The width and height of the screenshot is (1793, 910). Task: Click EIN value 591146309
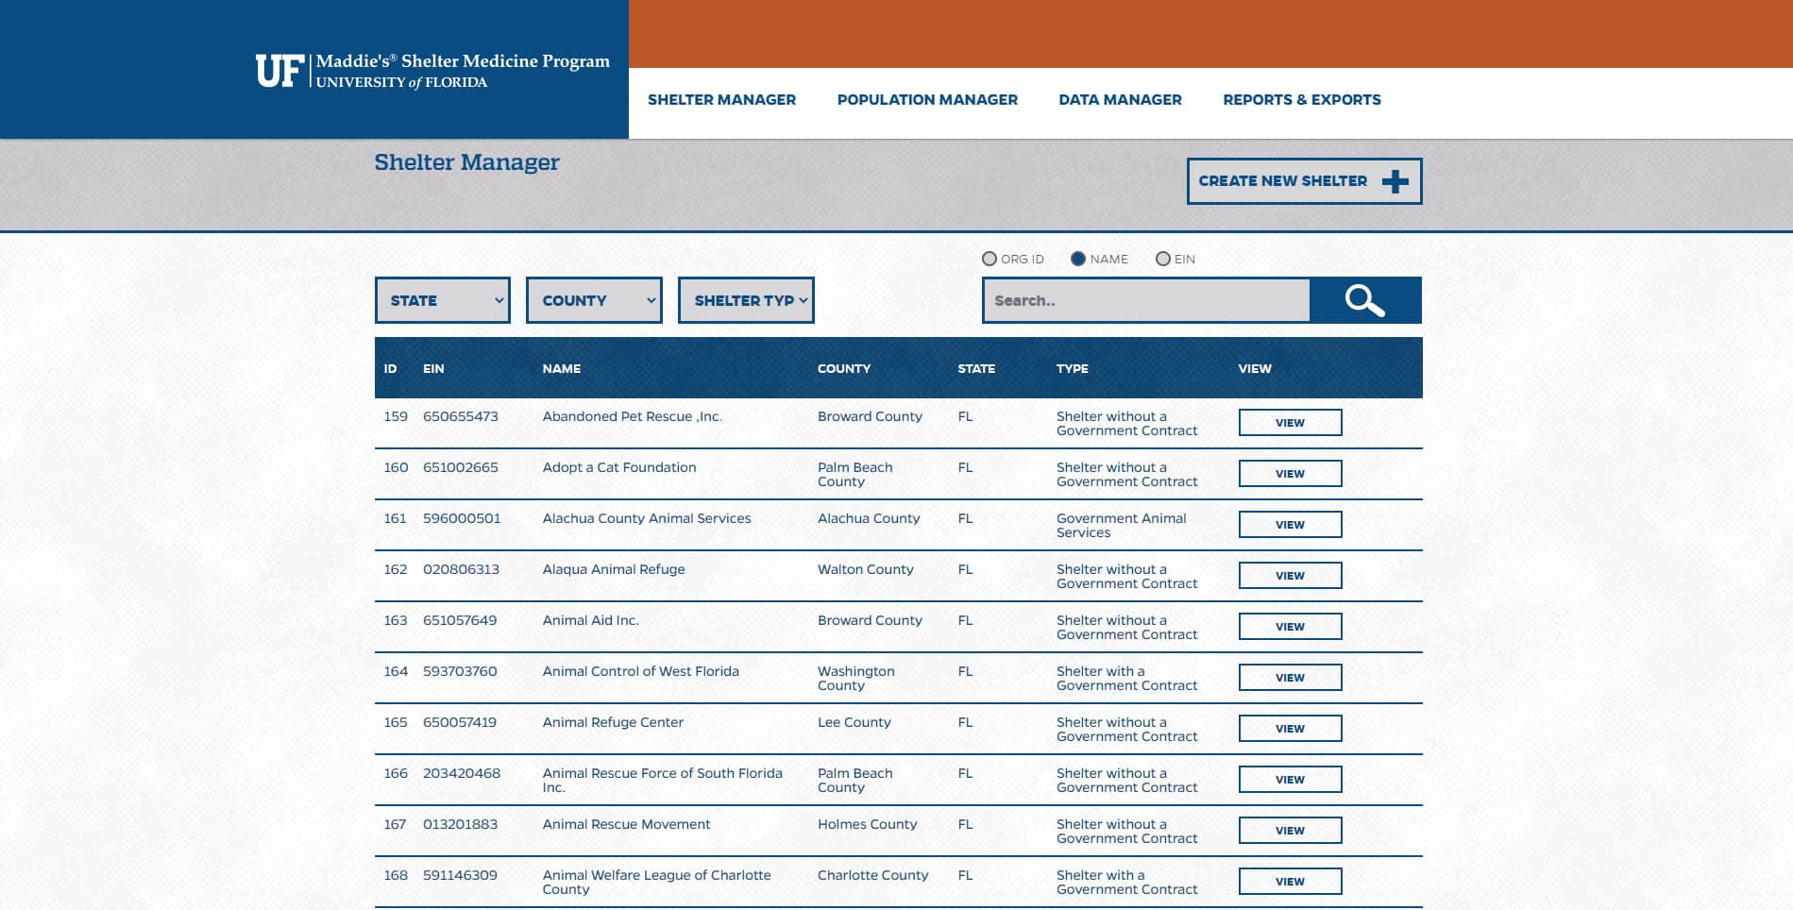[x=460, y=875]
